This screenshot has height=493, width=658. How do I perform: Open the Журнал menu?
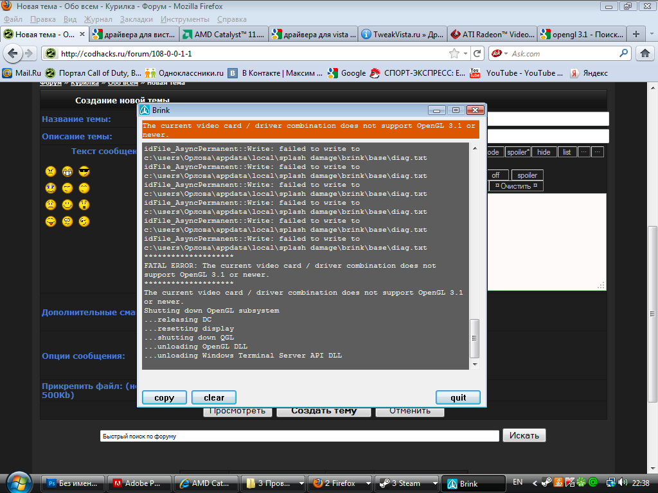98,19
